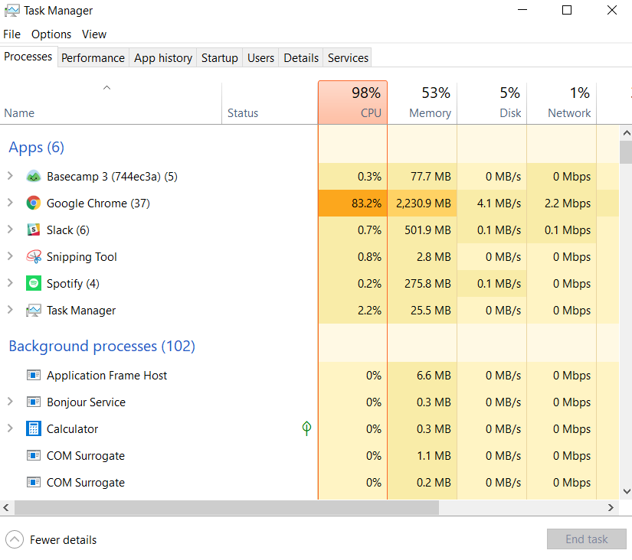632x560 pixels.
Task: Click the horizontal scrollbar thumb
Action: (227, 508)
